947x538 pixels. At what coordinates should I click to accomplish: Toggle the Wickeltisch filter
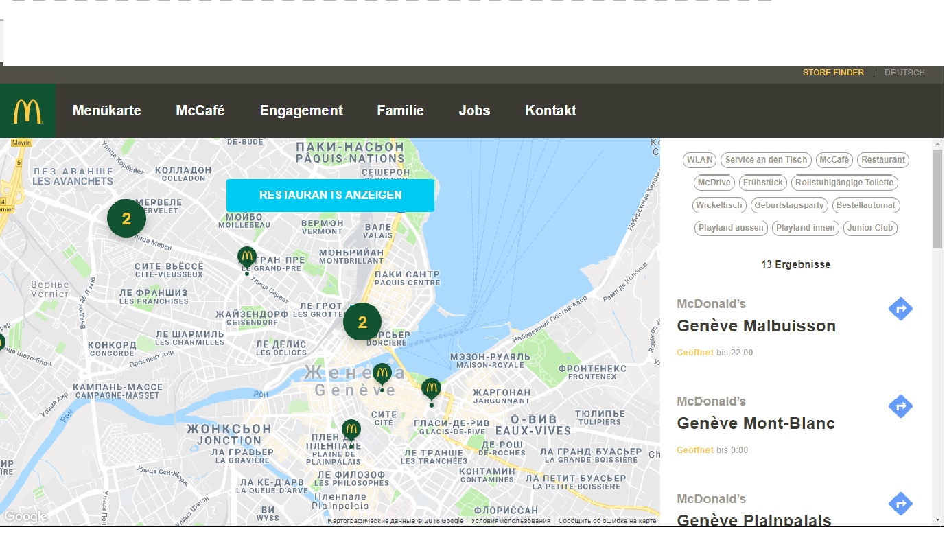719,205
